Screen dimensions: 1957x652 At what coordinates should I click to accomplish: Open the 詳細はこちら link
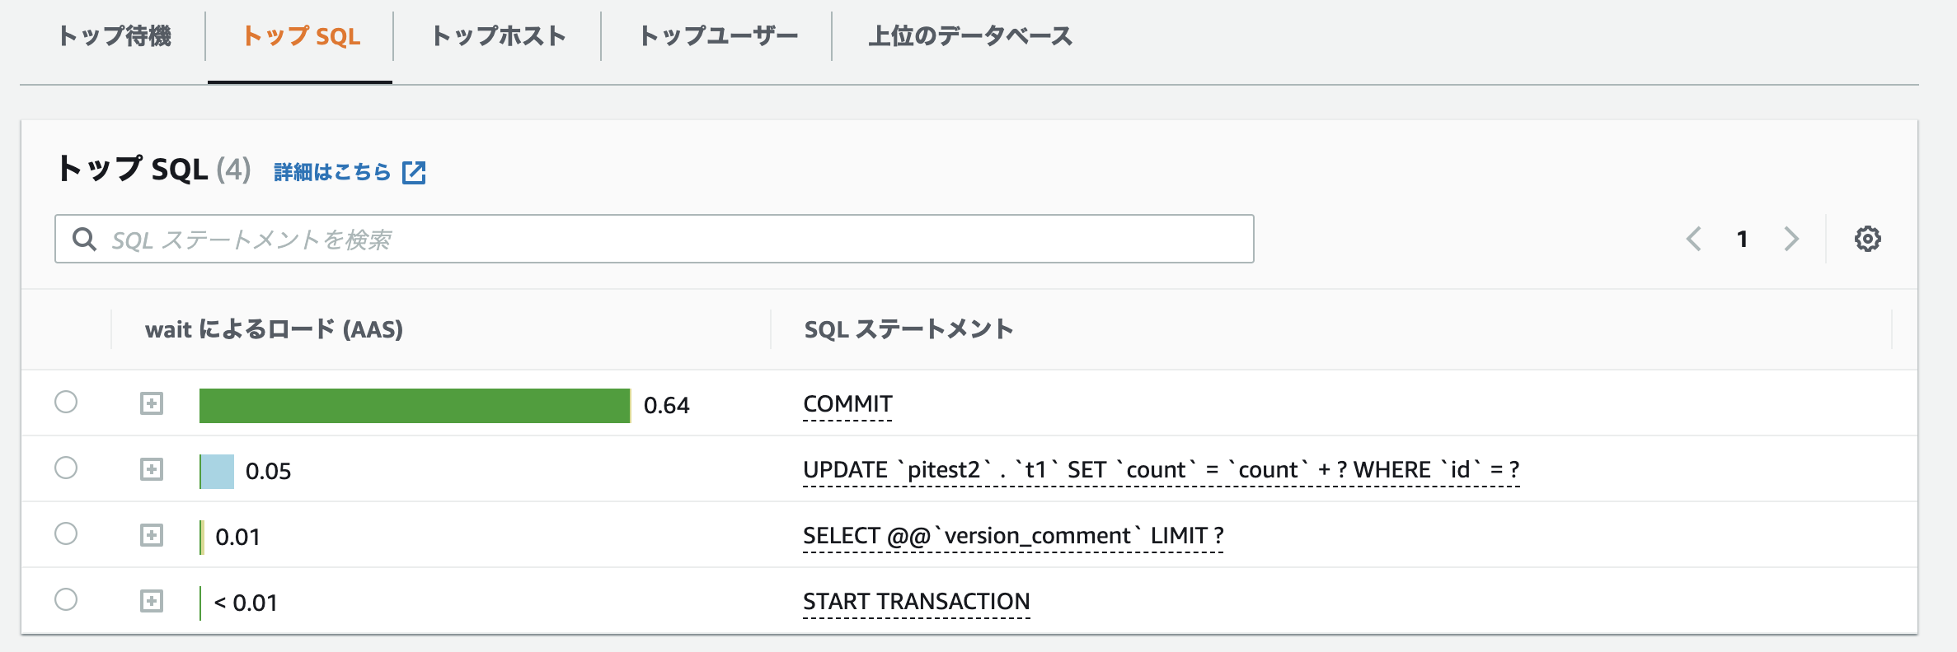[x=331, y=172]
